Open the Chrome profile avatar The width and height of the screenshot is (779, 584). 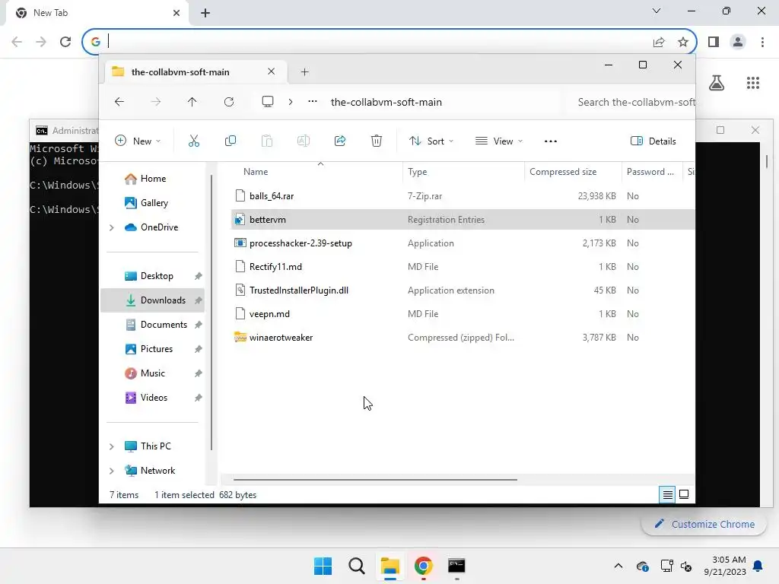[738, 42]
